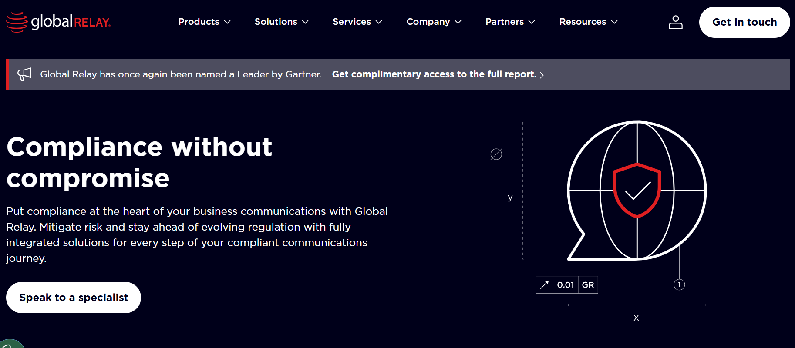Expand the Services dropdown chevron

(x=379, y=22)
